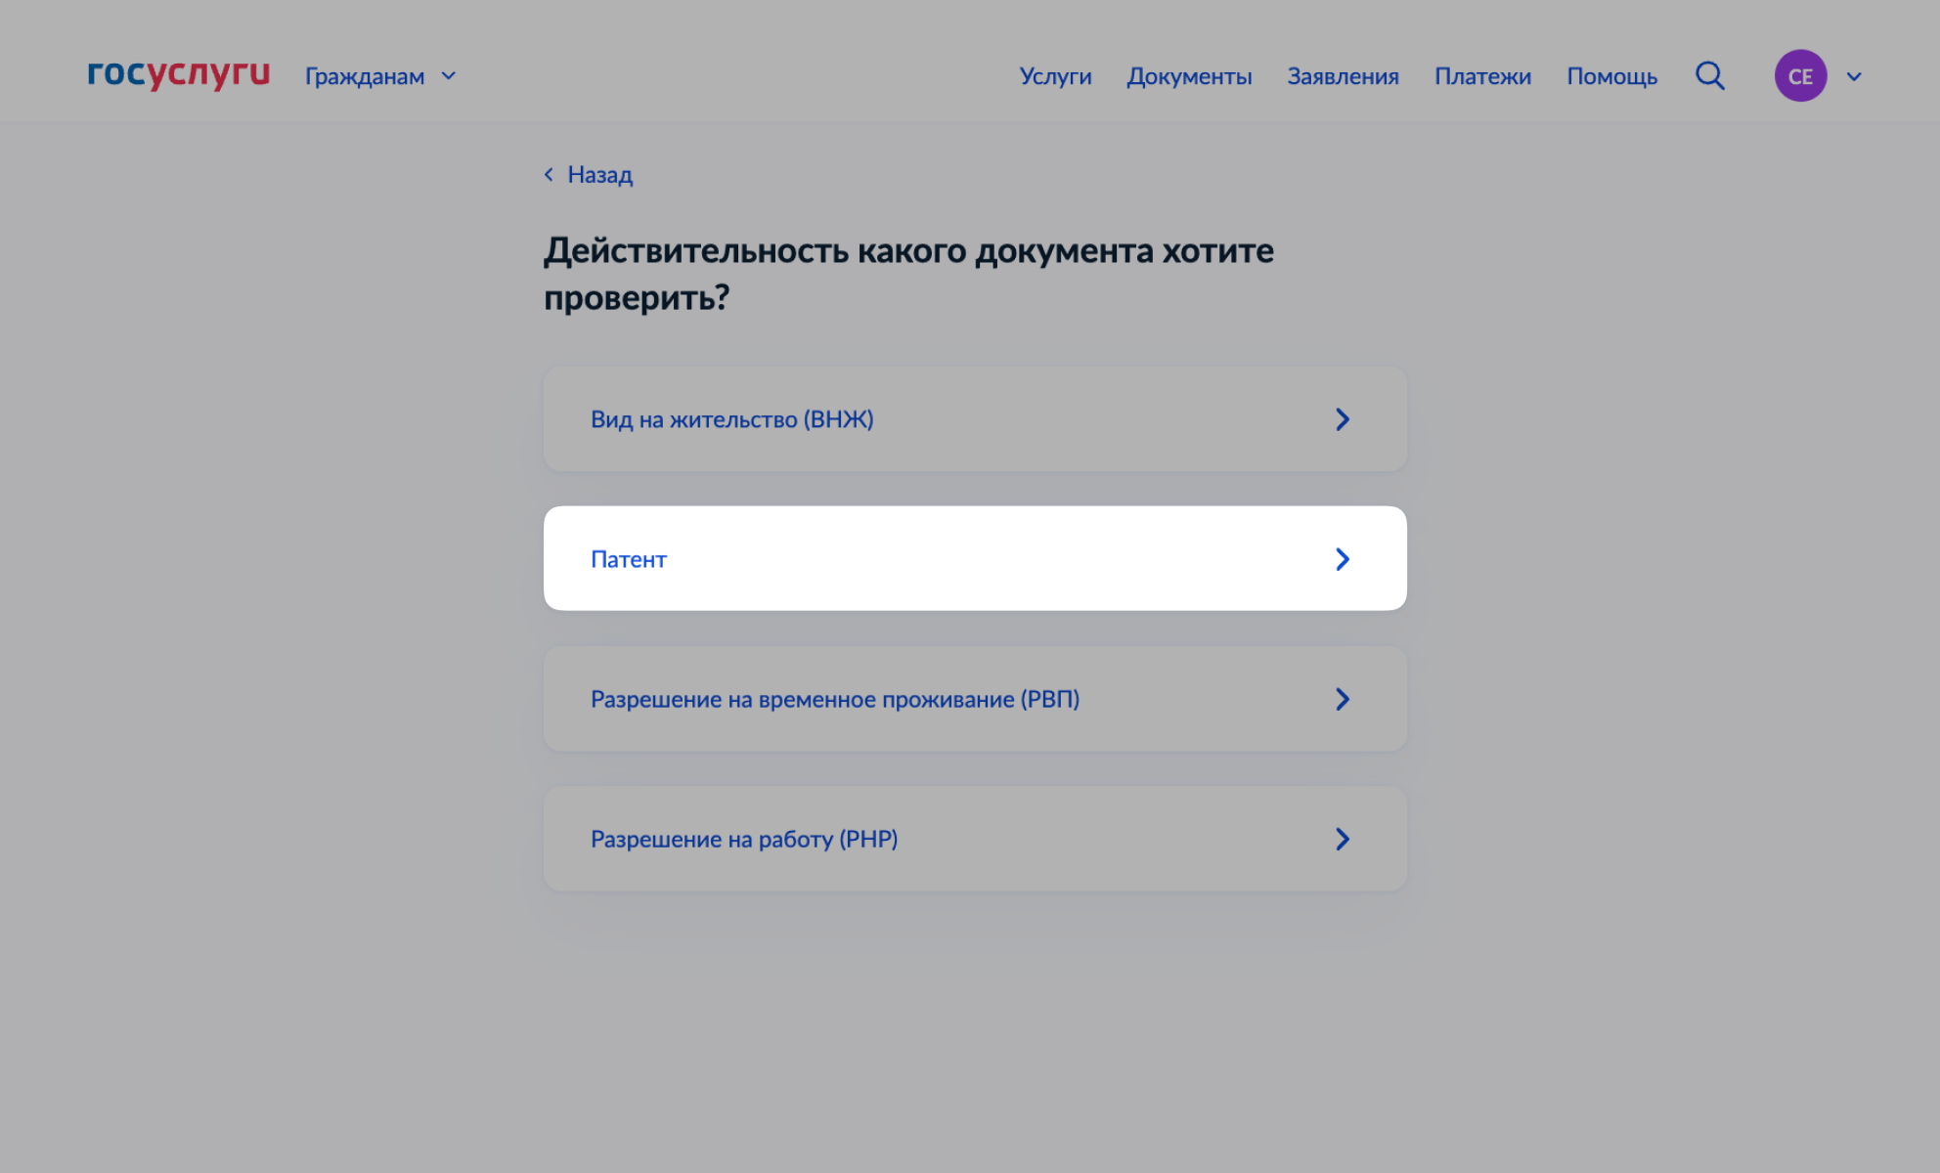Open the CE user avatar
This screenshot has height=1173, width=1940.
point(1800,75)
